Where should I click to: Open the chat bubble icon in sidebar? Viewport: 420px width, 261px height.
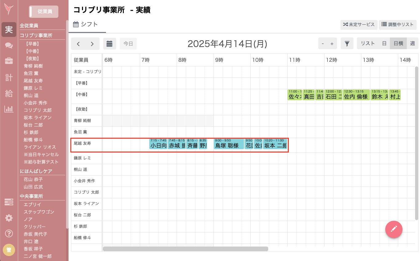(9, 45)
